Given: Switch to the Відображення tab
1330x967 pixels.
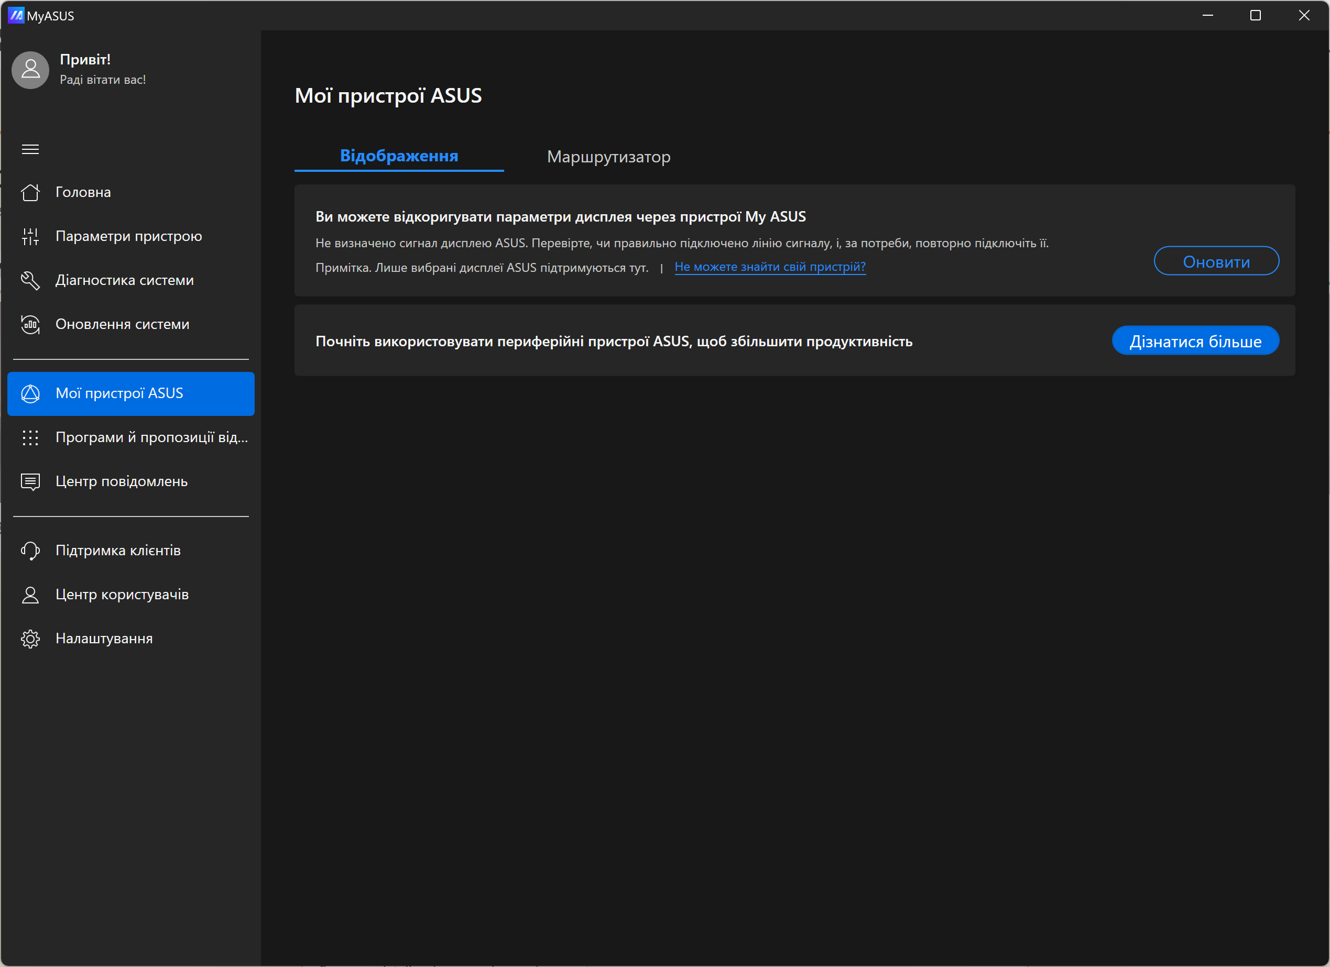Looking at the screenshot, I should [x=399, y=156].
